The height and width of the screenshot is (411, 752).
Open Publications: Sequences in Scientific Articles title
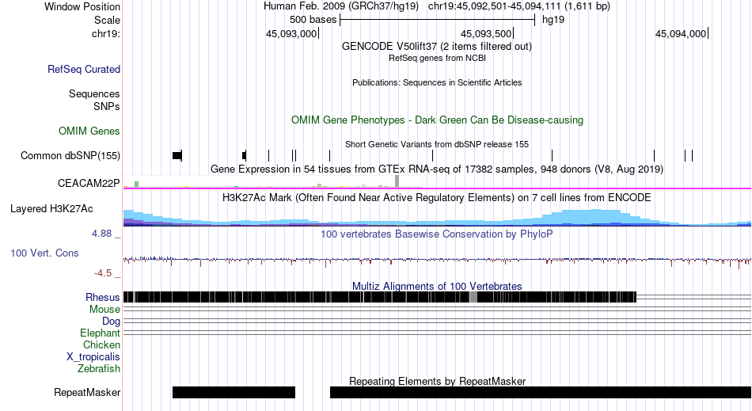[437, 82]
